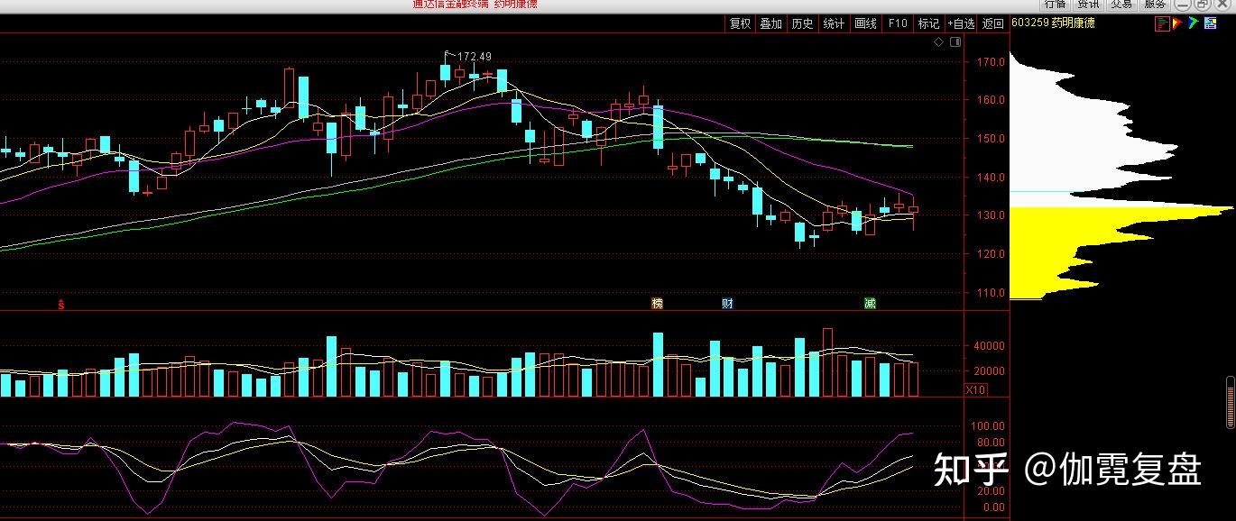Open the 服务 menu
The image size is (1236, 521).
1155,4
